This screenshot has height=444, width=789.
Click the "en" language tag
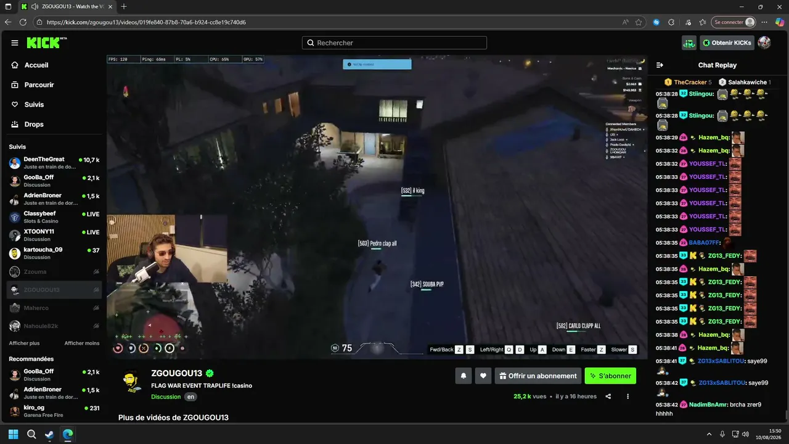click(191, 397)
